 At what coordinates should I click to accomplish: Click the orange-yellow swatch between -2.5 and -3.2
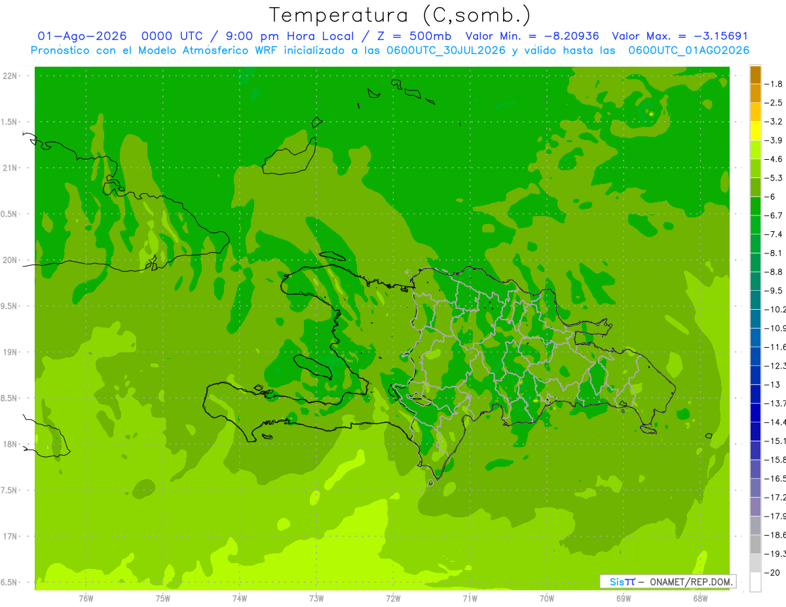pyautogui.click(x=755, y=112)
